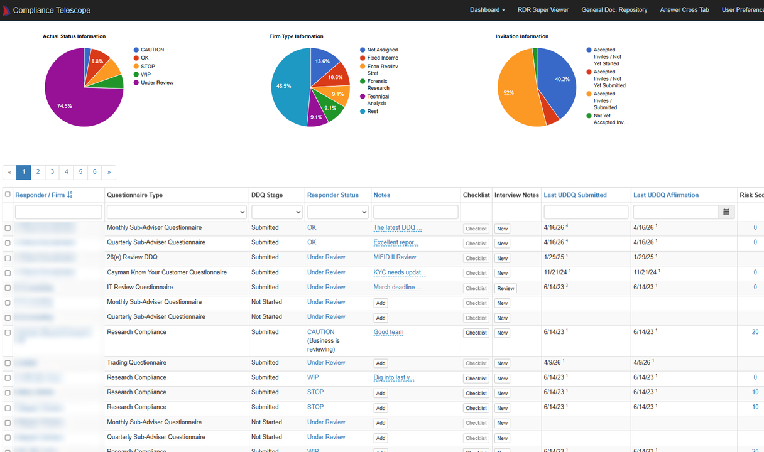Open RDR Super Viewer
The width and height of the screenshot is (764, 452).
(x=543, y=10)
